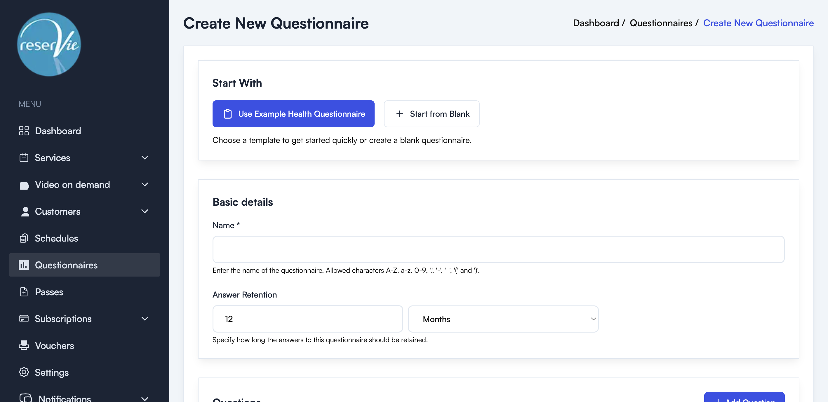Open the Questionnaires breadcrumb link
The image size is (828, 402).
(662, 23)
